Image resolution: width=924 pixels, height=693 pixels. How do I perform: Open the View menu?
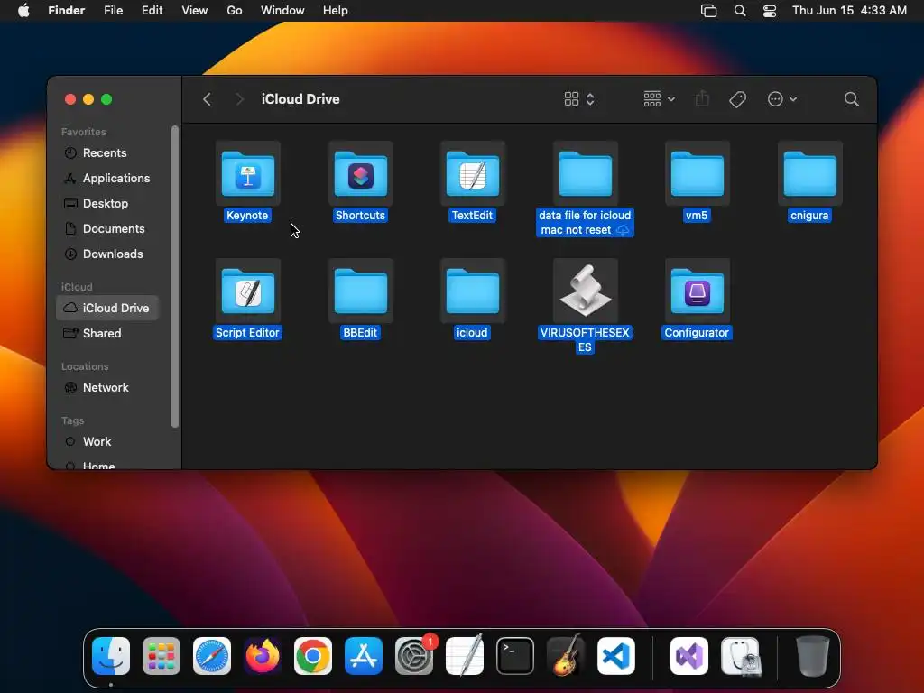click(195, 11)
